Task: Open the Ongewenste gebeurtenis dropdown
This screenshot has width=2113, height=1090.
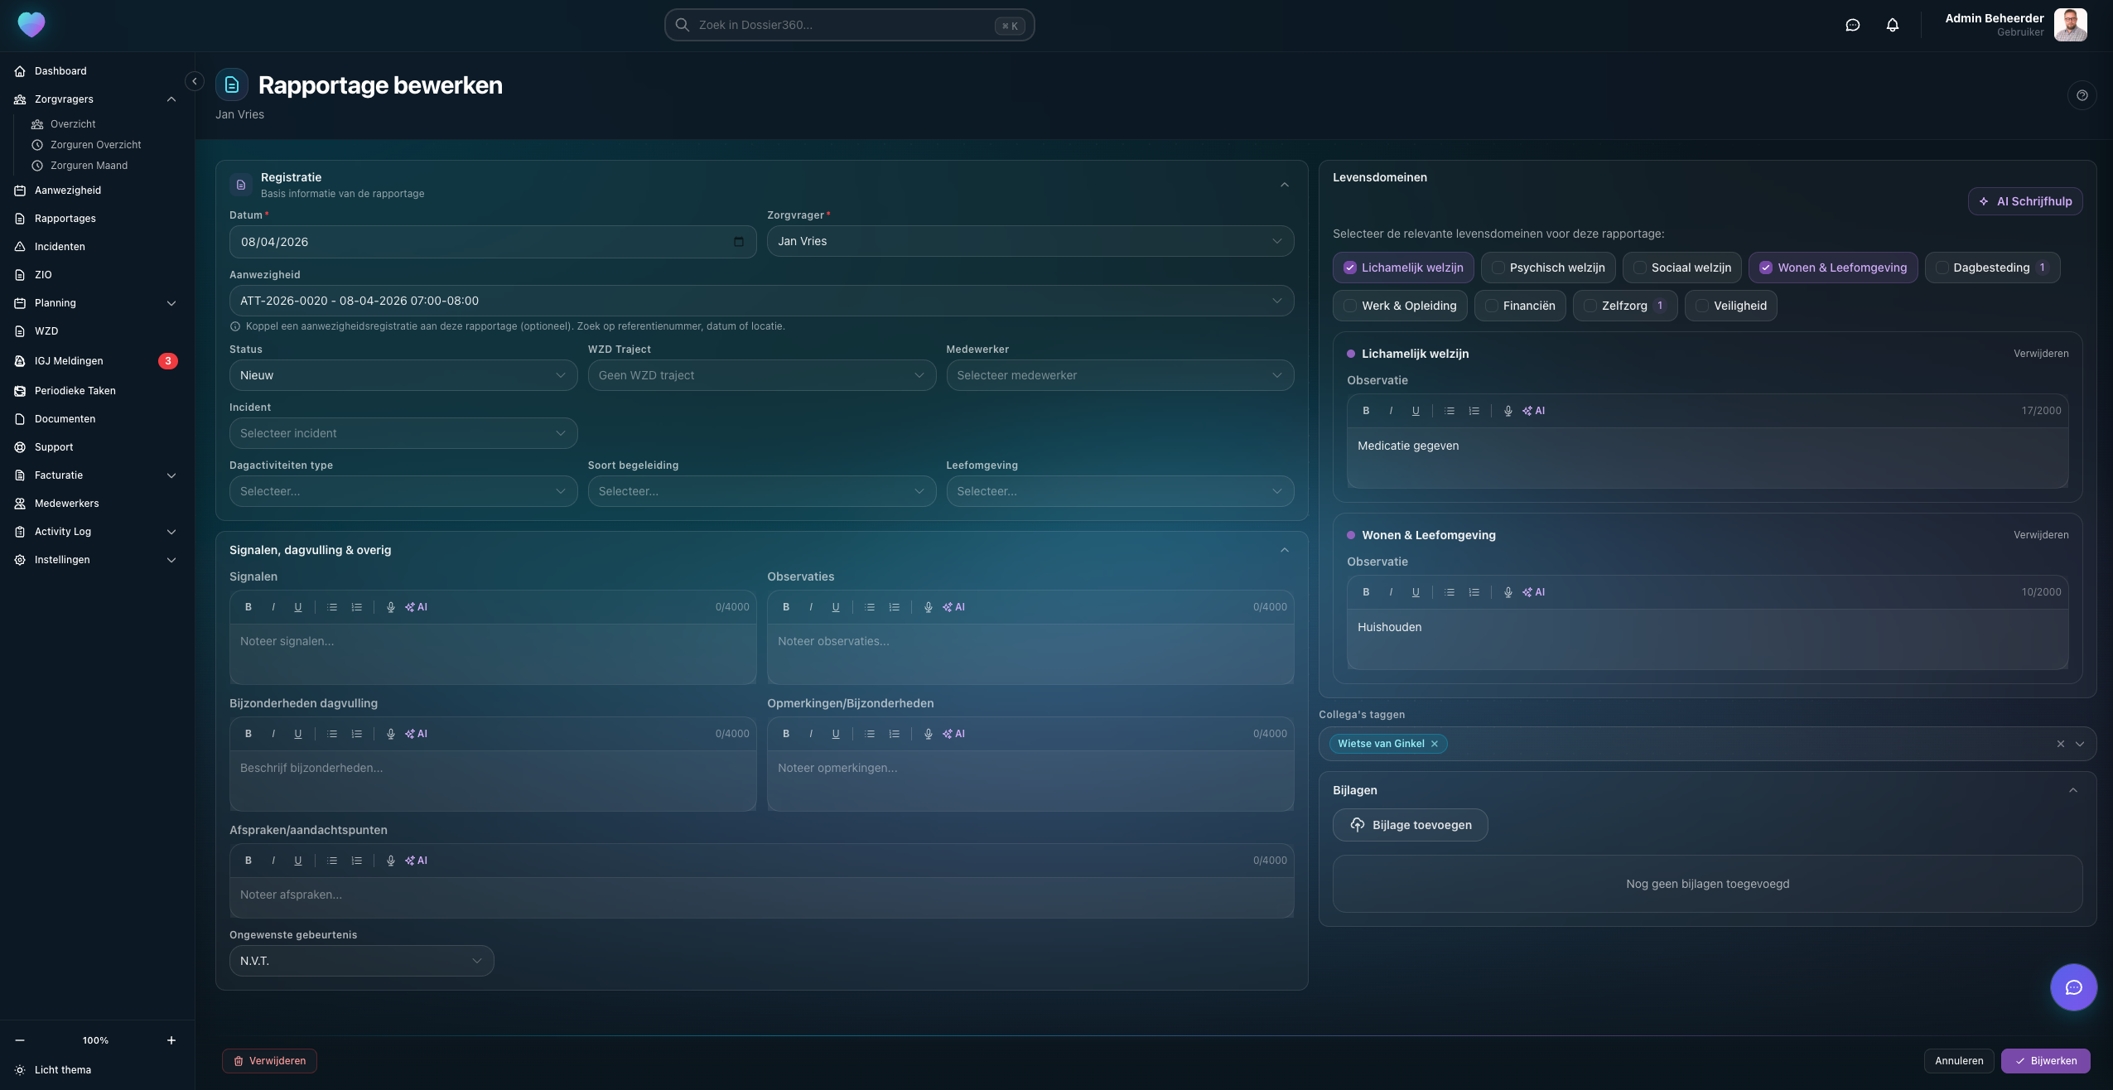Action: 361,961
